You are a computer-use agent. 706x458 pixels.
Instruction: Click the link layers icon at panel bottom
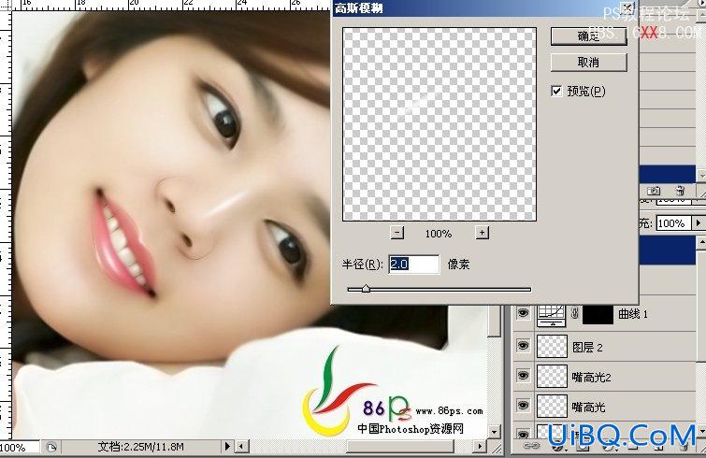(531, 446)
